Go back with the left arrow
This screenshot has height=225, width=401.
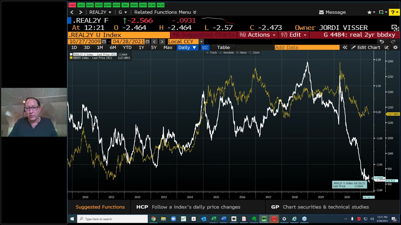pyautogui.click(x=72, y=12)
